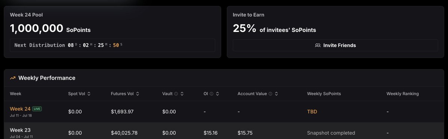Sort by OI column arrows

[x=217, y=94]
